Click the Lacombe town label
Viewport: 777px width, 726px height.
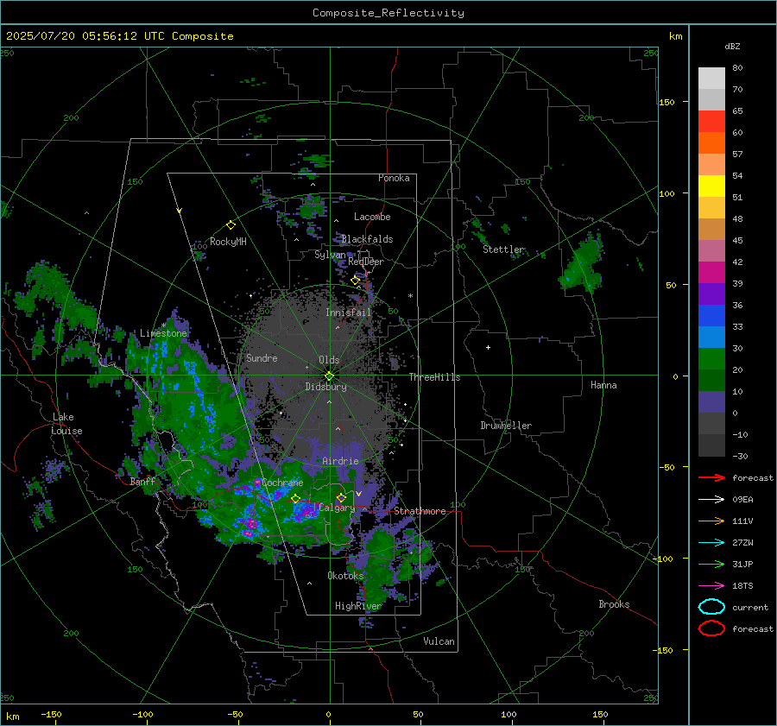point(372,217)
